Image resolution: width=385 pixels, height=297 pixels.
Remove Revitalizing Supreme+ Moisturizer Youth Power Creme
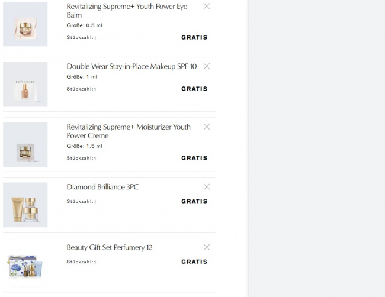[207, 127]
